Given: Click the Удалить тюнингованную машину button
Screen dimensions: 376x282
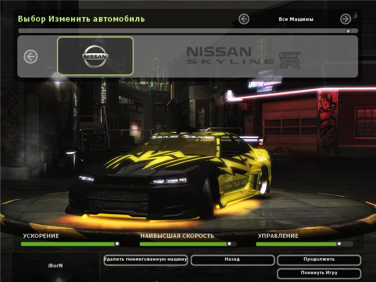Looking at the screenshot, I should [x=145, y=260].
